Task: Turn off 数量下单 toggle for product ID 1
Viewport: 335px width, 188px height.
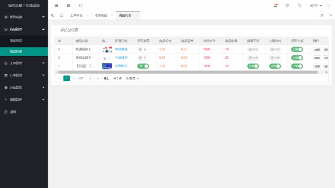Action: click(253, 66)
